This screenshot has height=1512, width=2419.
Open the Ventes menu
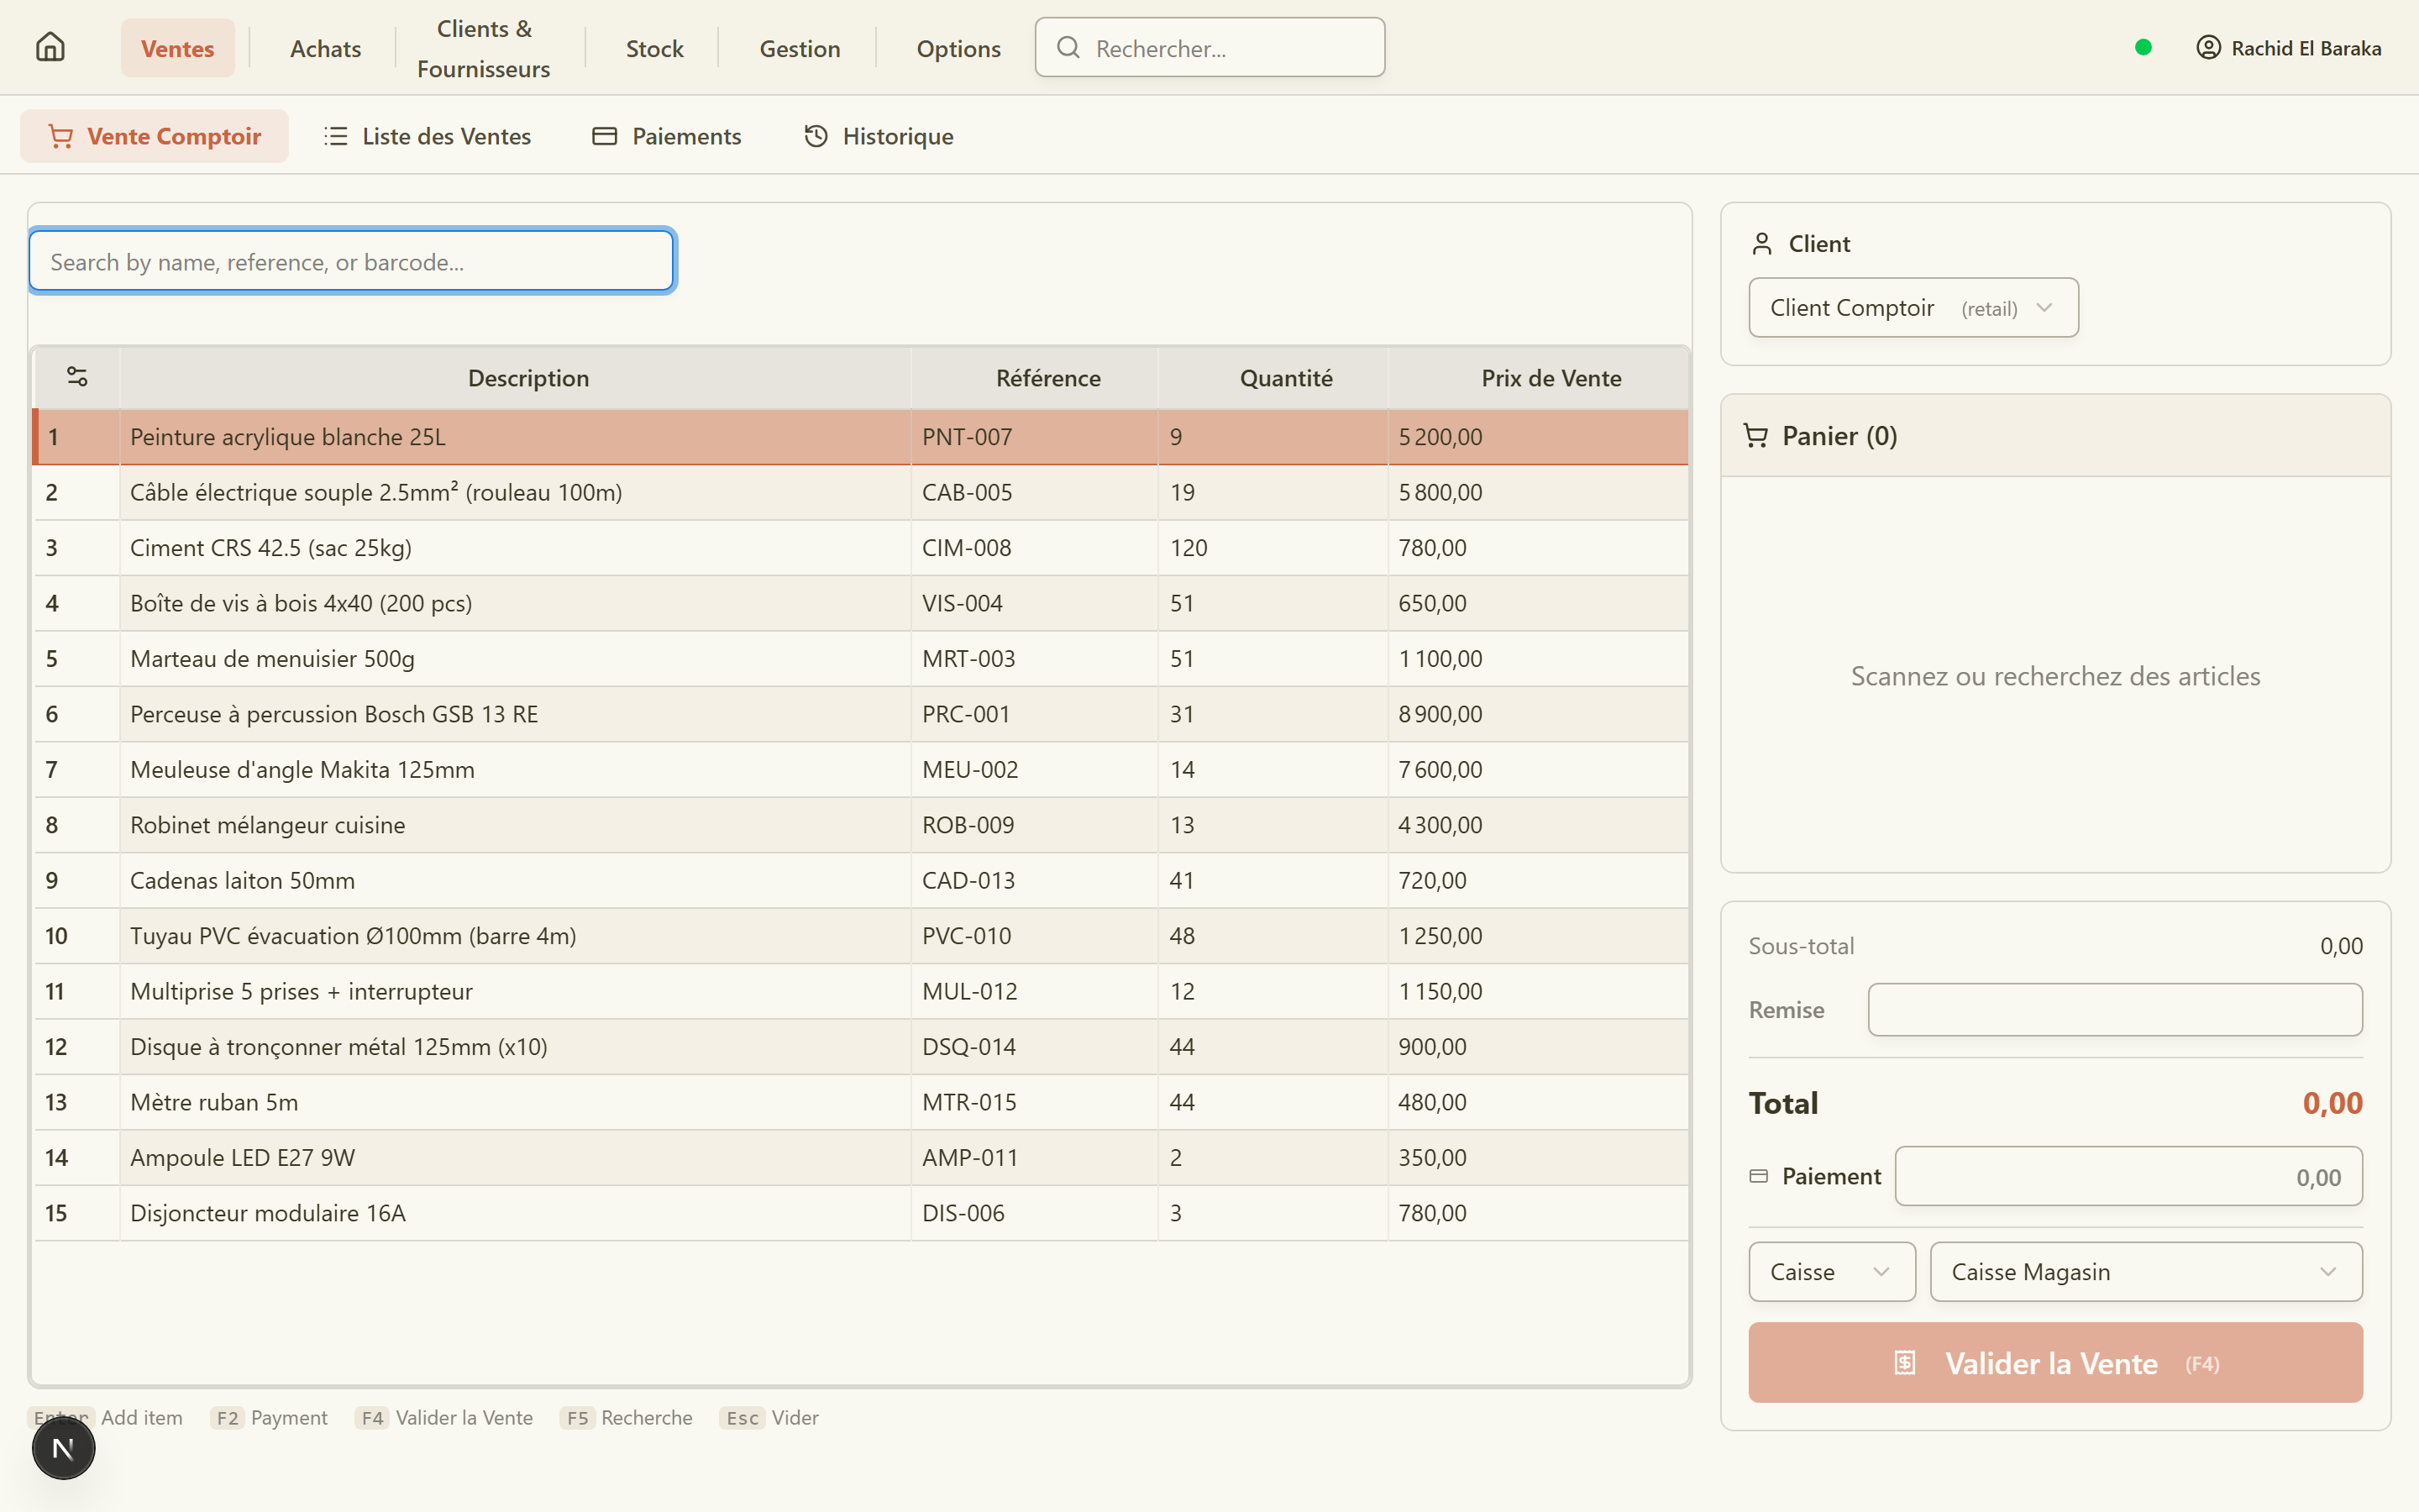(x=178, y=48)
